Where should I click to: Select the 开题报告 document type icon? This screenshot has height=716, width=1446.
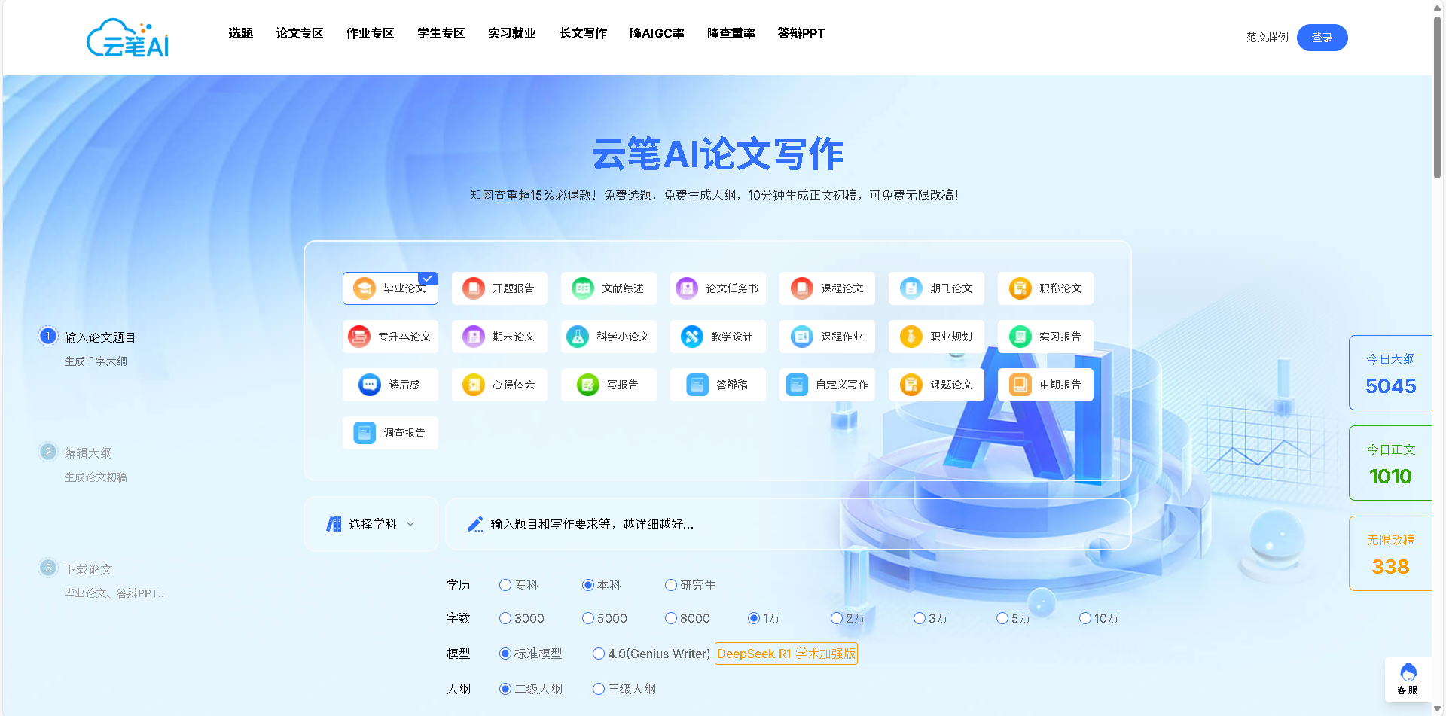pos(499,288)
